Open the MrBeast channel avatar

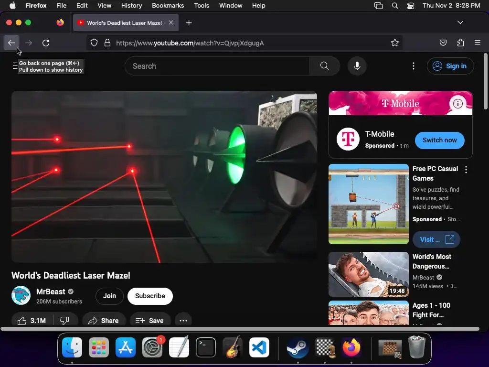pyautogui.click(x=21, y=295)
